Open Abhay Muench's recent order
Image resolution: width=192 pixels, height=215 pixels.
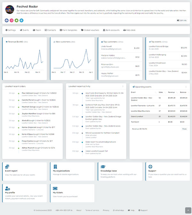[38, 149]
